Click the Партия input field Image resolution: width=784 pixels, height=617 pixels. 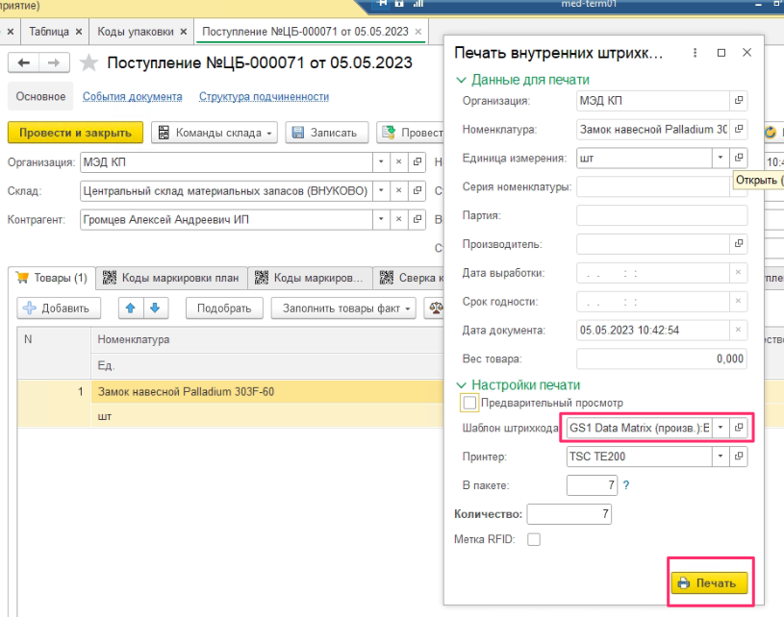(x=662, y=215)
